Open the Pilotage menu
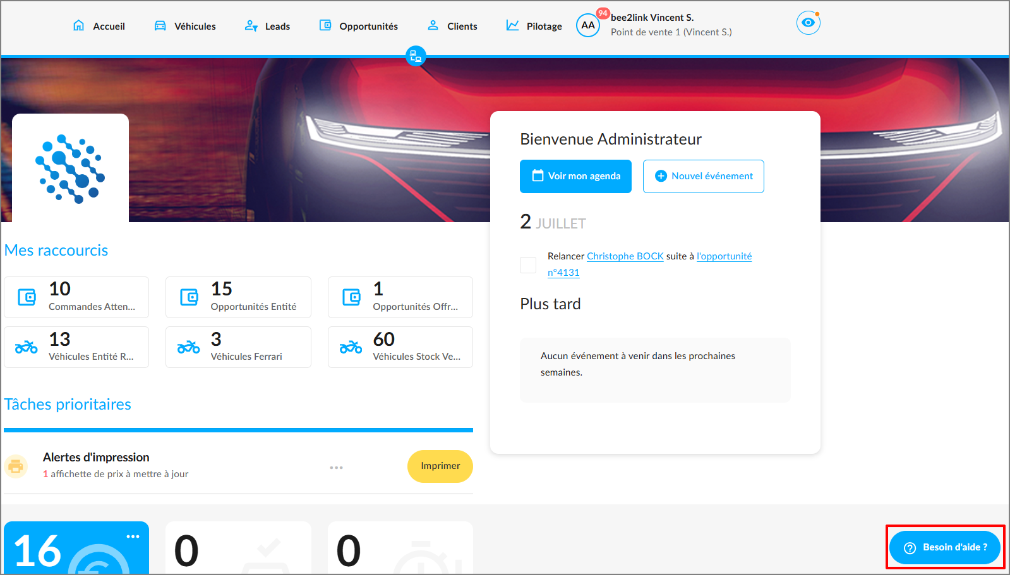 coord(534,26)
